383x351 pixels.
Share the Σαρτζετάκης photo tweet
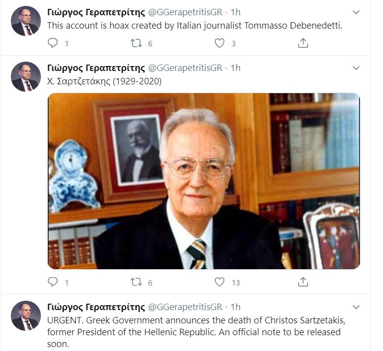pyautogui.click(x=303, y=282)
